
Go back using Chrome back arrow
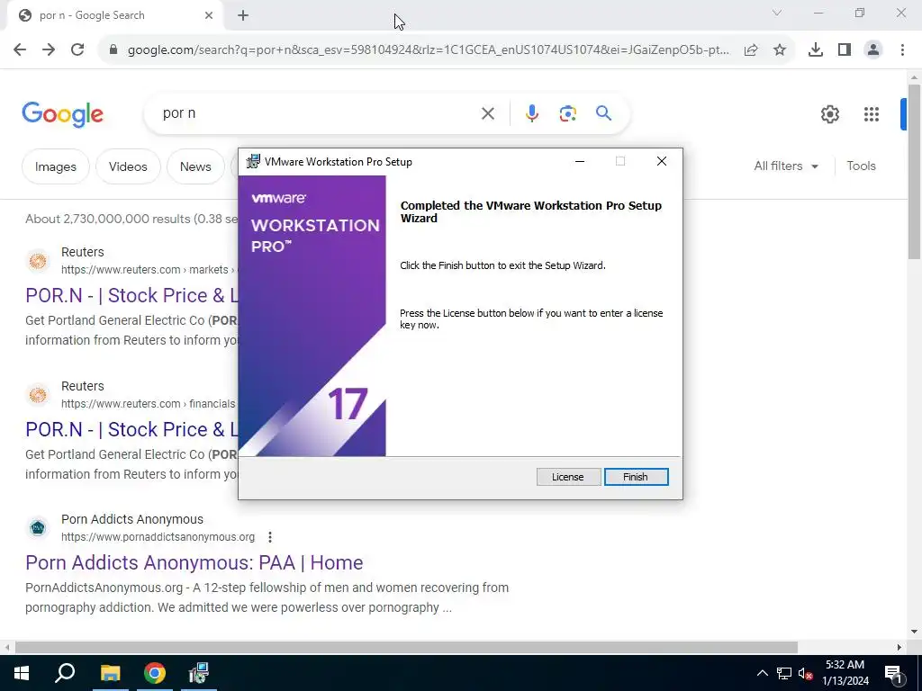pos(20,49)
